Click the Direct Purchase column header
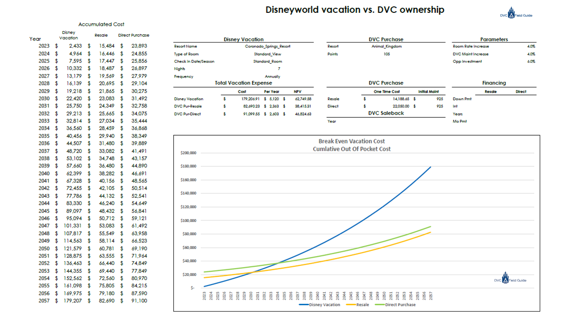 [133, 35]
